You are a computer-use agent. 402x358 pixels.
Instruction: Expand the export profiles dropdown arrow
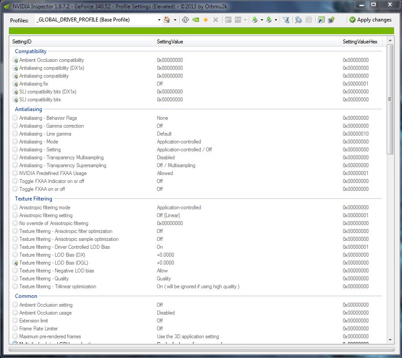[x=262, y=20]
